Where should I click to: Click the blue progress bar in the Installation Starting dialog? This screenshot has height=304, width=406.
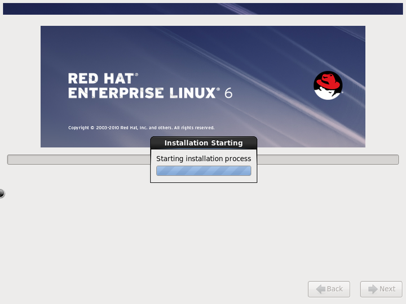(204, 171)
